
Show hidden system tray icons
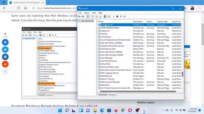pos(163,110)
